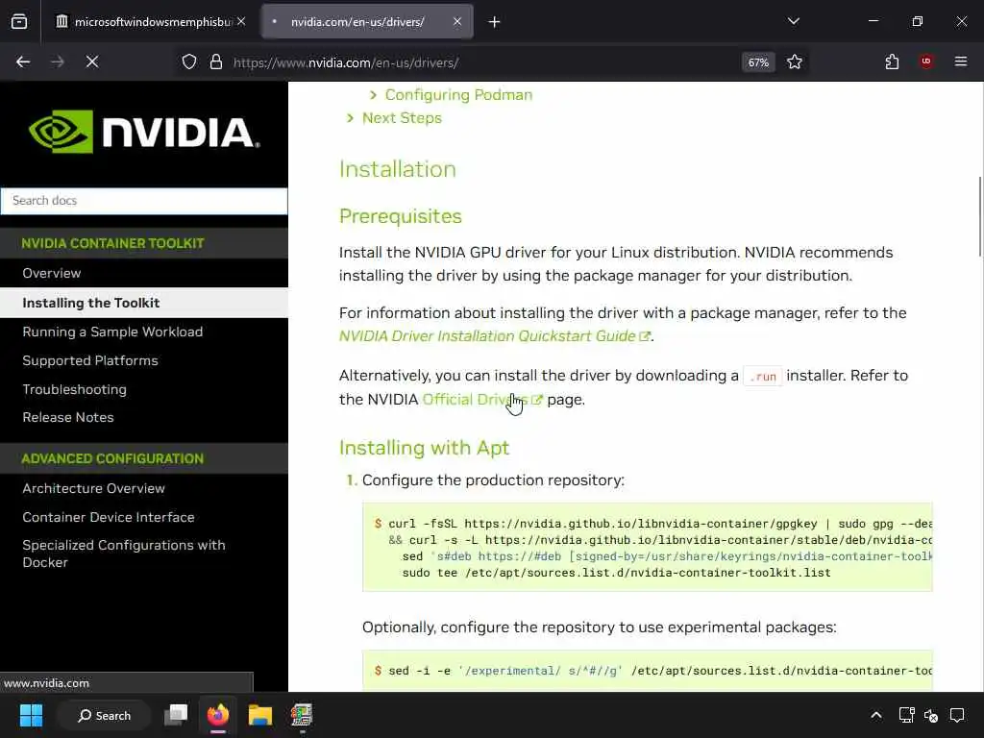Close the microsoftwindowsmemphis tab
This screenshot has width=984, height=738.
pyautogui.click(x=241, y=21)
